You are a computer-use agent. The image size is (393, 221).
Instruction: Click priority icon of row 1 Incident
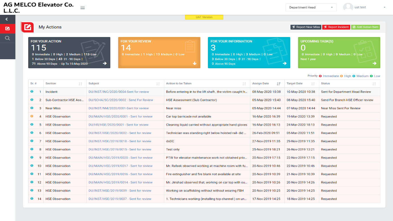pyautogui.click(x=32, y=91)
